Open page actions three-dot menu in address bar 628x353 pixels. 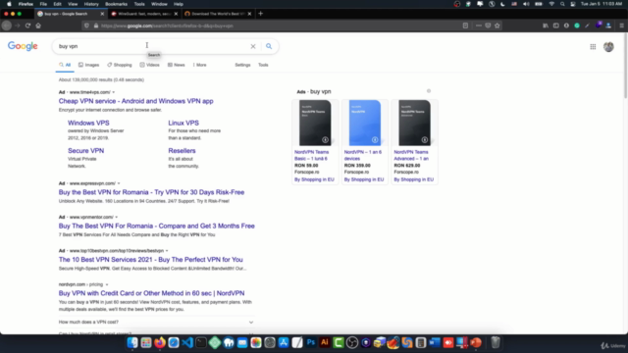click(x=479, y=25)
